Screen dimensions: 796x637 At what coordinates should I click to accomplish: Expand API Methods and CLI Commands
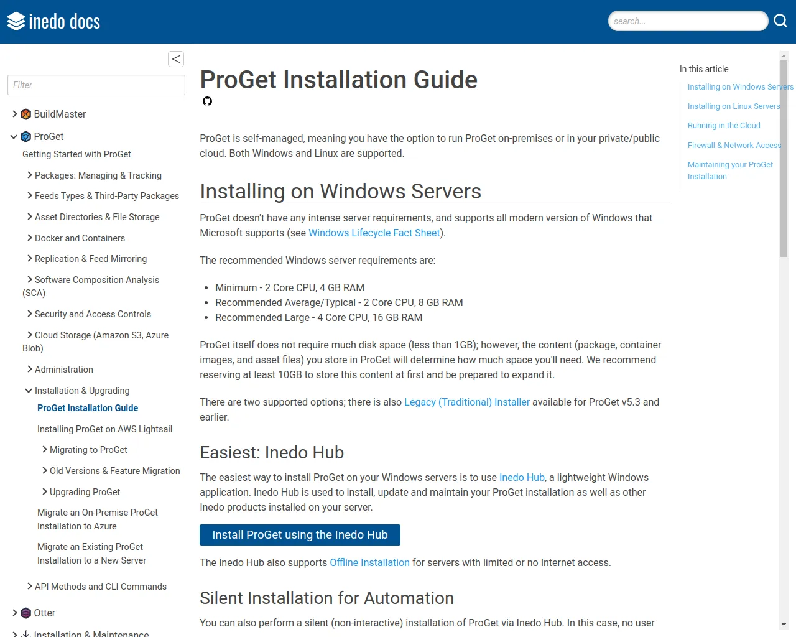[30, 587]
